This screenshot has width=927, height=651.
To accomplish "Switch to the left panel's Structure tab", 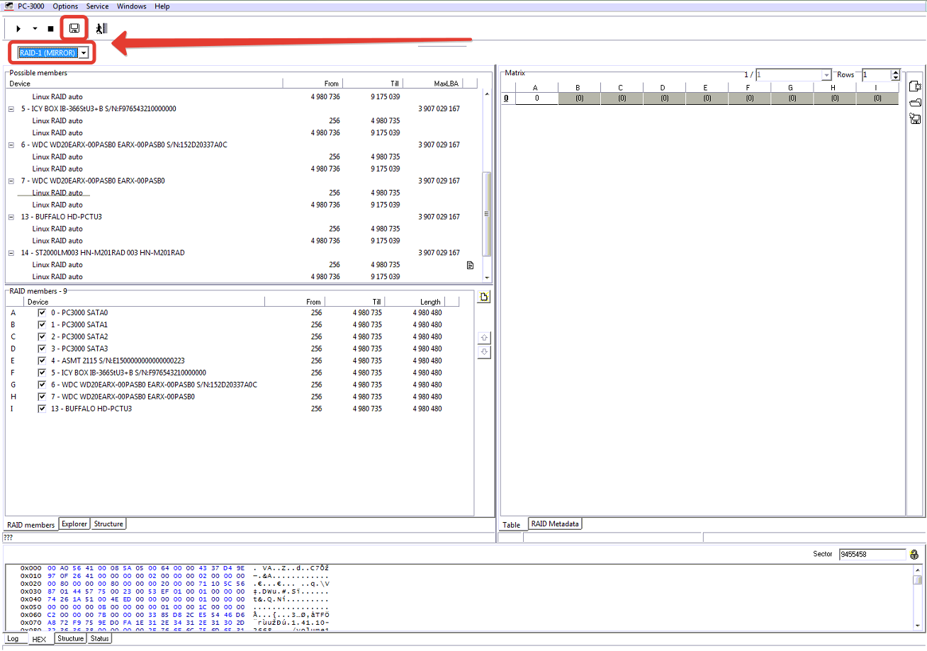I will click(x=108, y=524).
